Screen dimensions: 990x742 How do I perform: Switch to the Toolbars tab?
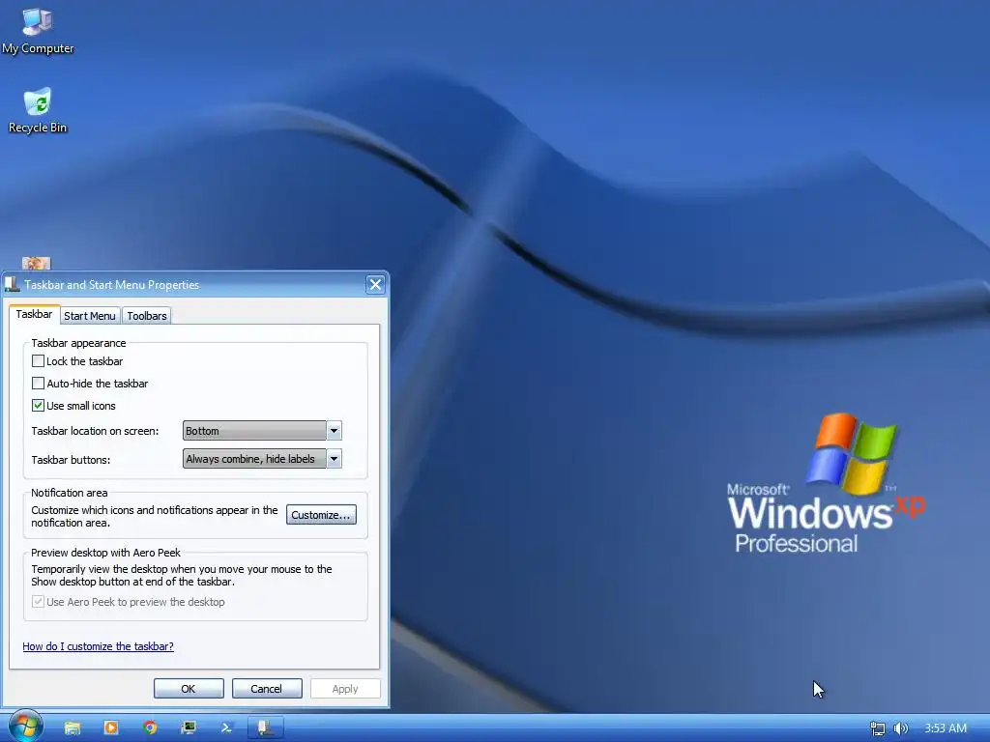point(147,316)
